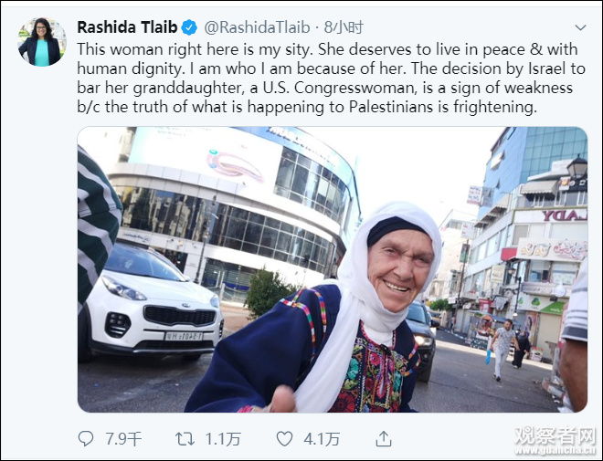Open the share upload arrow icon
603x461 pixels.
[384, 438]
